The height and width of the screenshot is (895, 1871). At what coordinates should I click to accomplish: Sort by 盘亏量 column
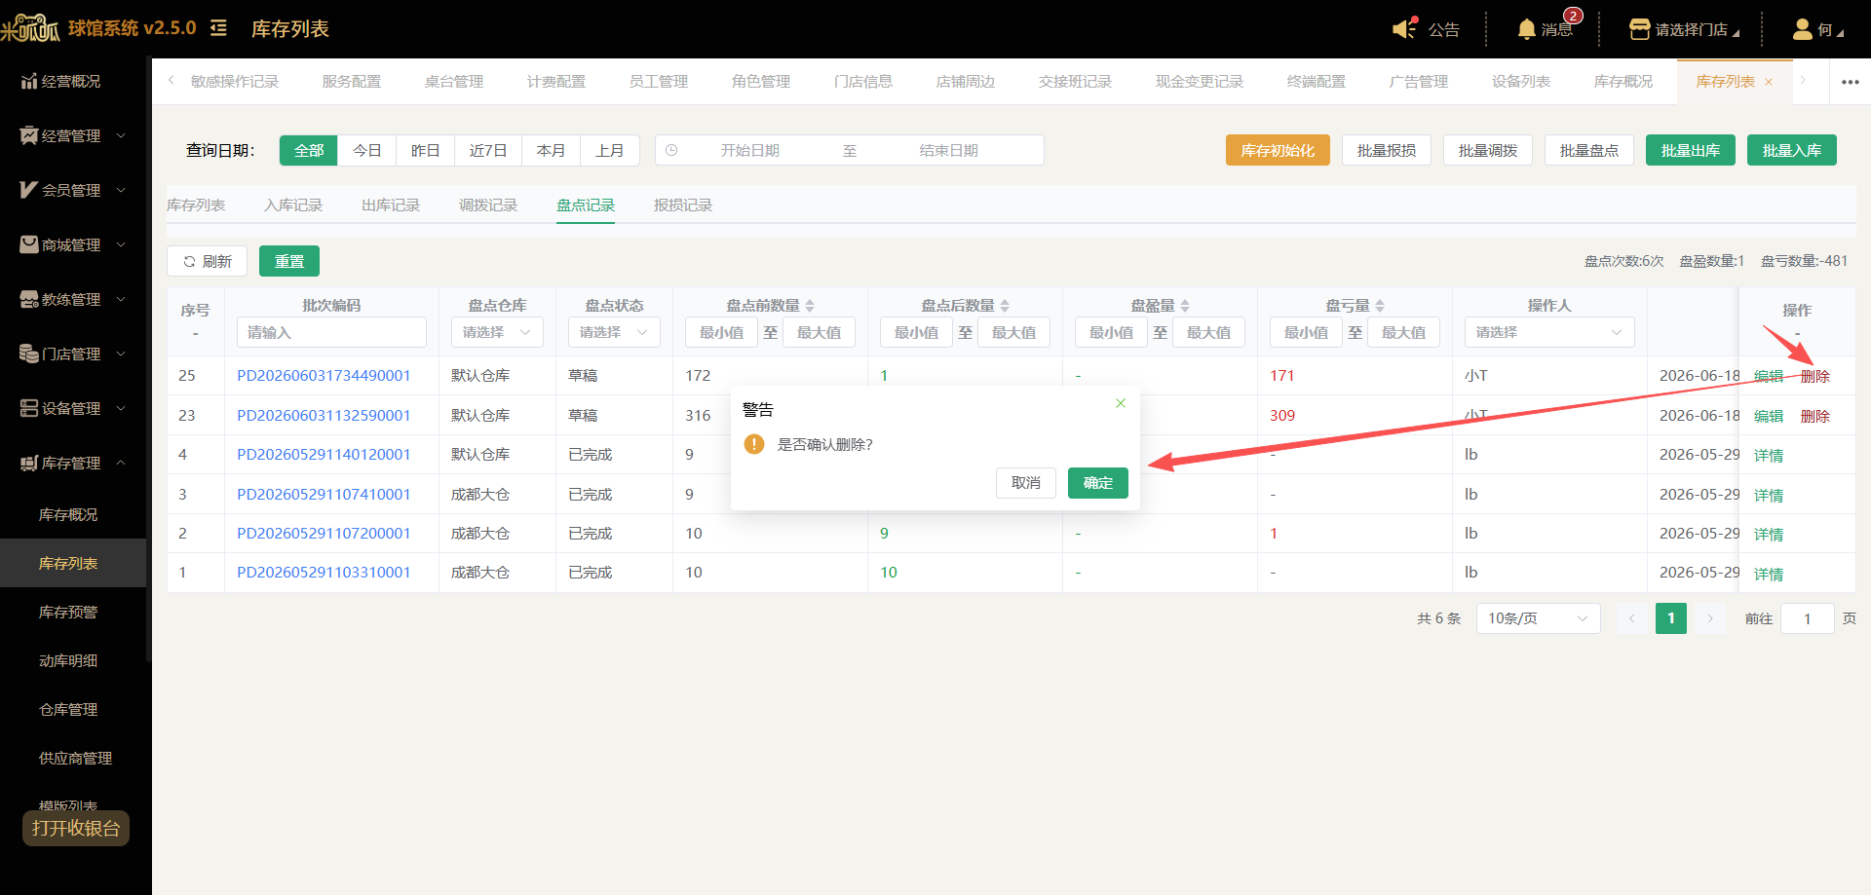[1380, 306]
